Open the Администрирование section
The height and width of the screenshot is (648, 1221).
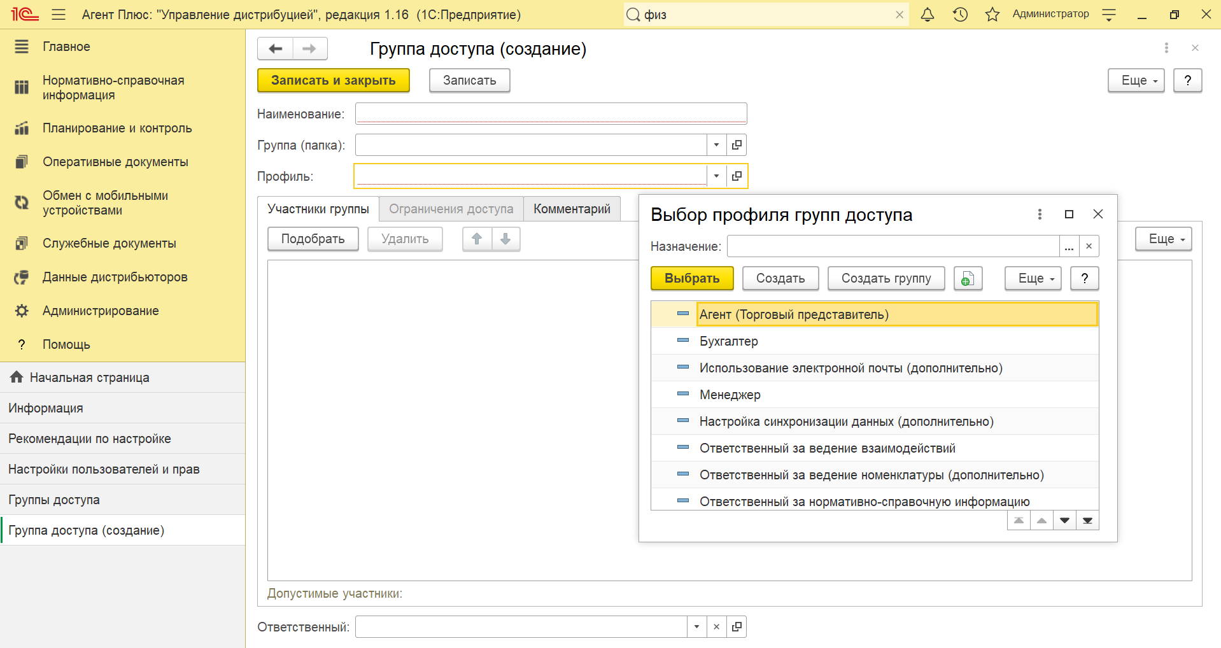(122, 311)
